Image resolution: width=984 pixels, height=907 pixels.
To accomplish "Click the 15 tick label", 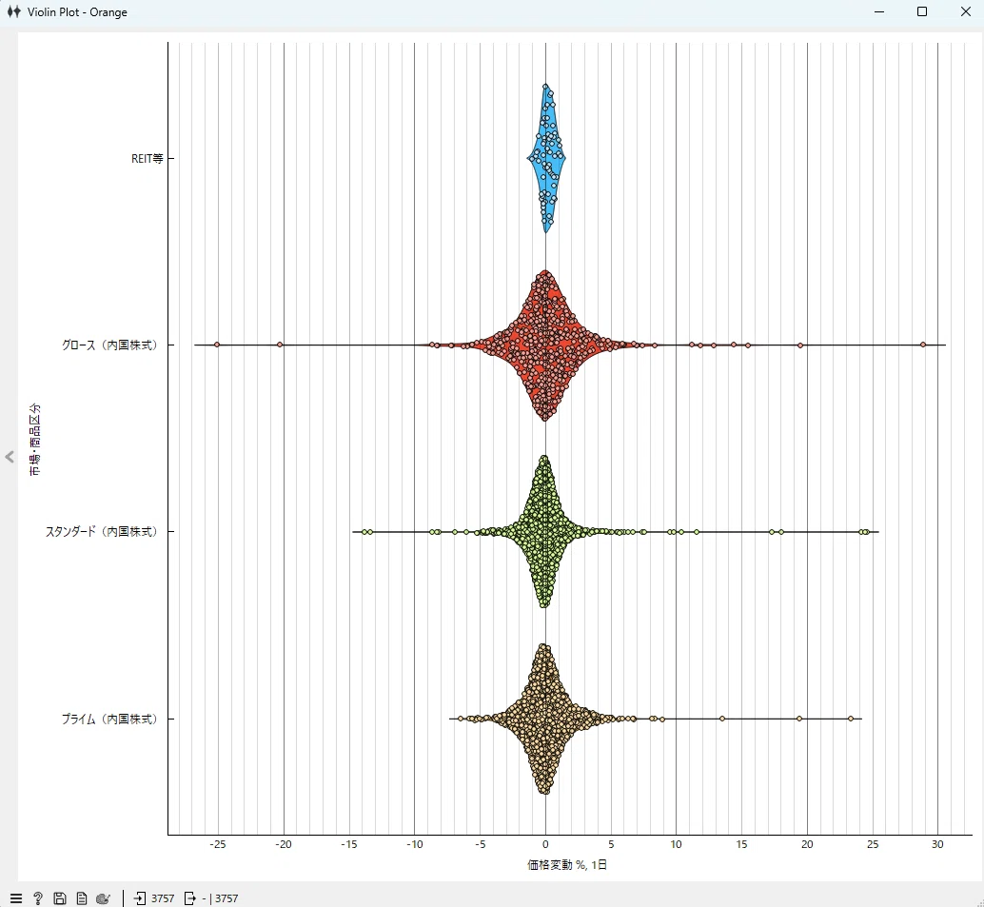I will 741,844.
